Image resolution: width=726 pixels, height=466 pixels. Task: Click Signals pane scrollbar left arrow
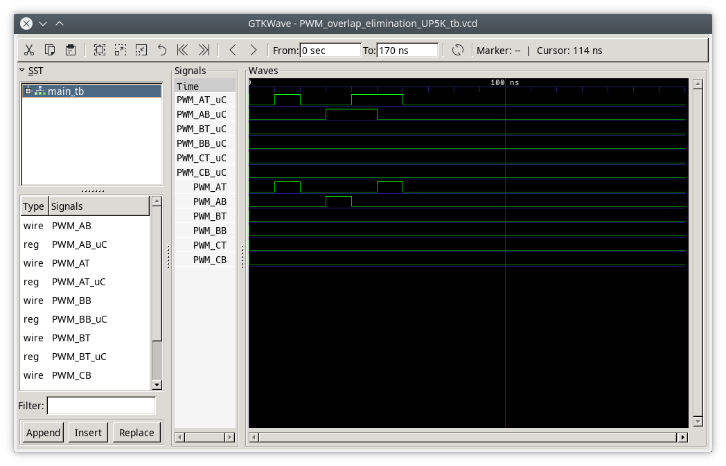tap(179, 437)
